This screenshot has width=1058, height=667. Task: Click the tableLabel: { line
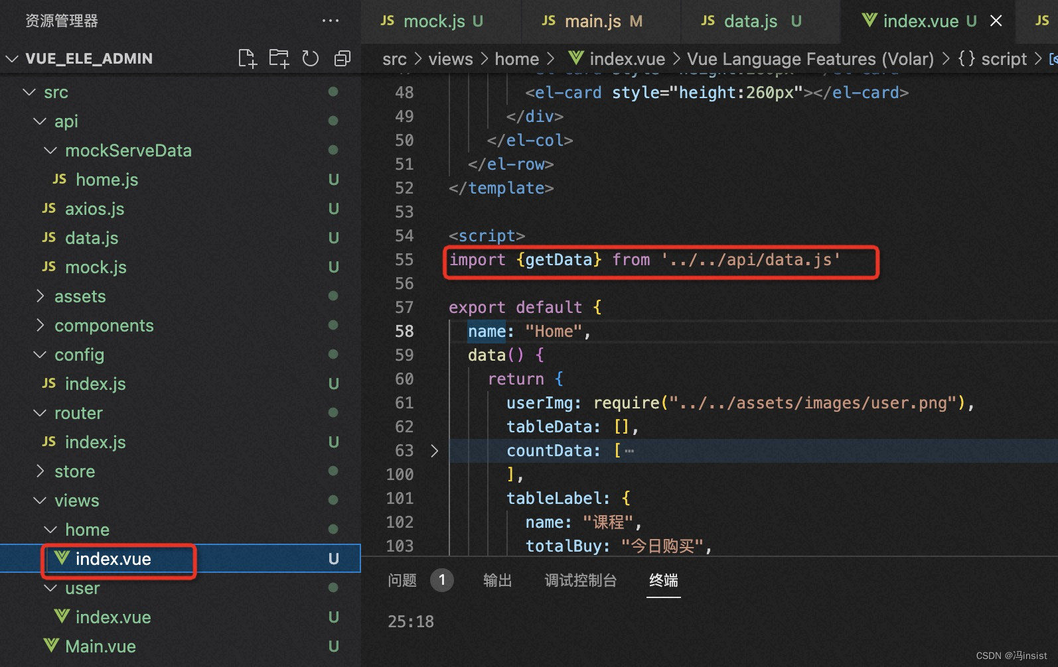click(x=568, y=499)
